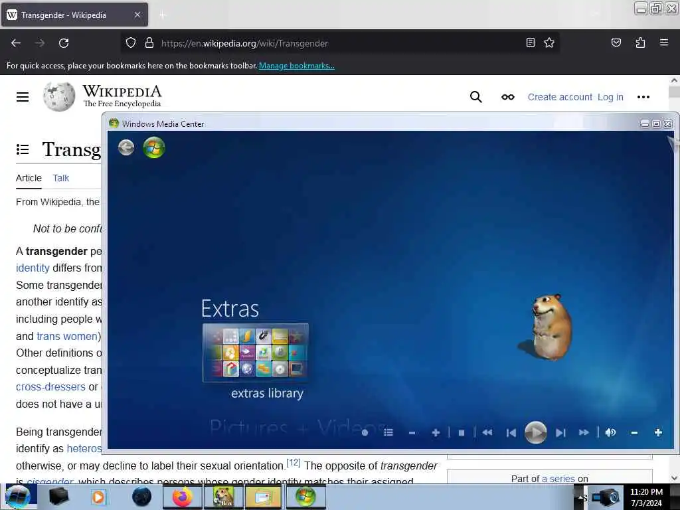Click channel up plus in Media Center

tap(436, 432)
